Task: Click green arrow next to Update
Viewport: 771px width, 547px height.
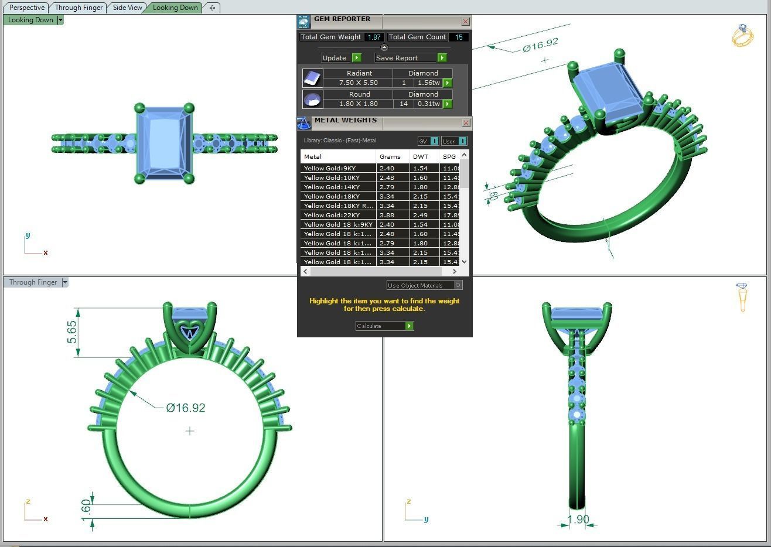Action: click(357, 58)
